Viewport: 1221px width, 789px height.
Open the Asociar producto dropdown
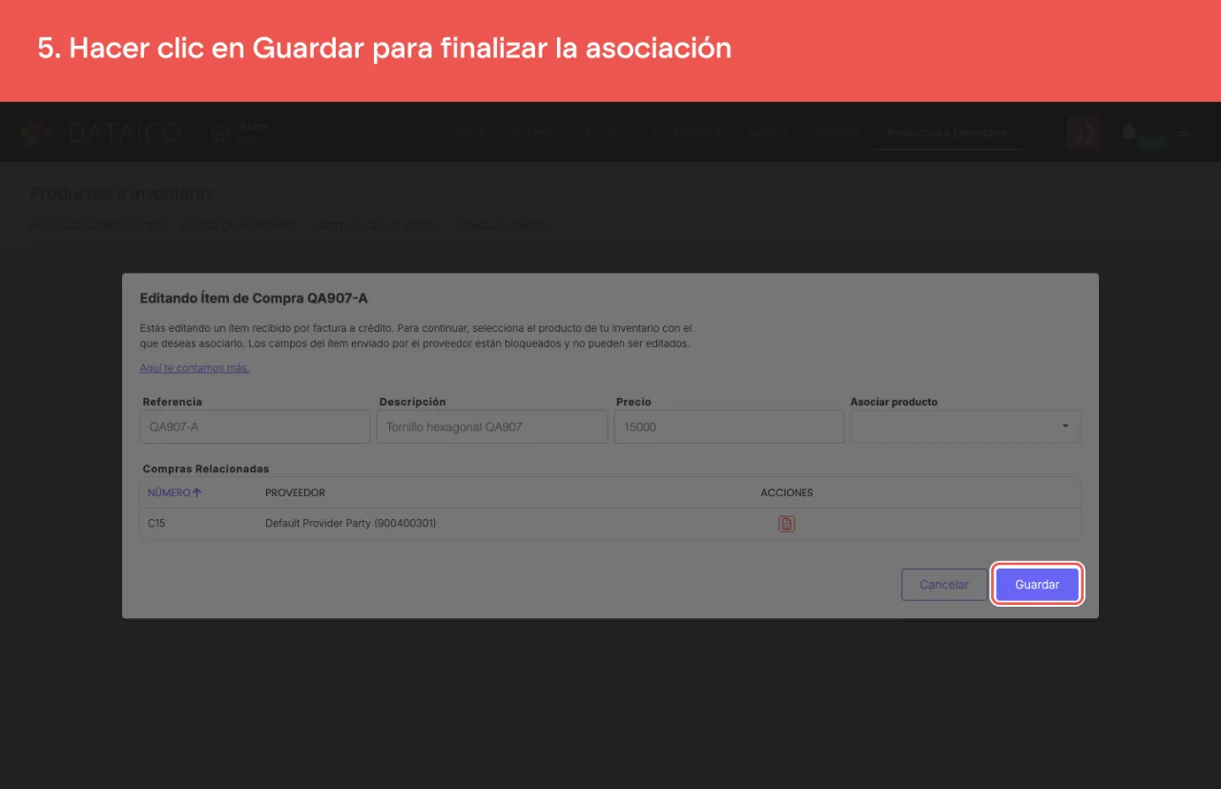pos(965,426)
